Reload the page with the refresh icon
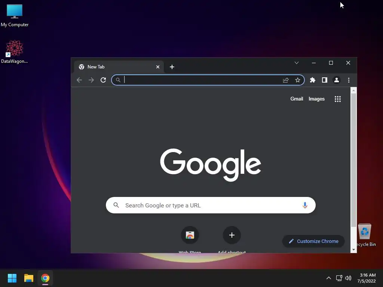383x287 pixels. tap(103, 80)
